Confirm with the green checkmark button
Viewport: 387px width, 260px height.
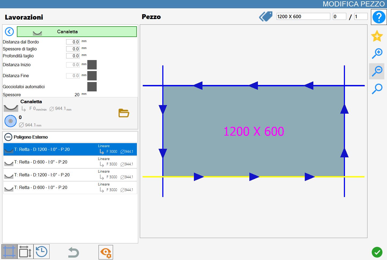(377, 252)
